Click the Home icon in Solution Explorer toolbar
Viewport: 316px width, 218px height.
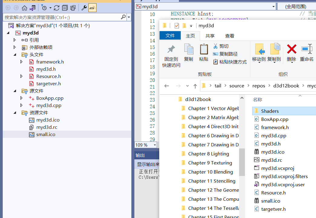(25, 8)
